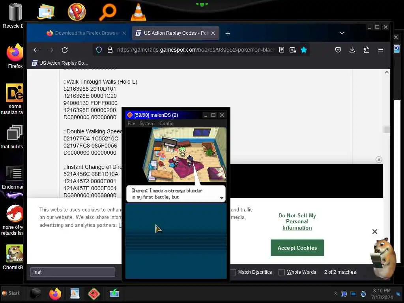Click the gamefaqs URL address bar
The height and width of the screenshot is (303, 404).
(x=195, y=50)
